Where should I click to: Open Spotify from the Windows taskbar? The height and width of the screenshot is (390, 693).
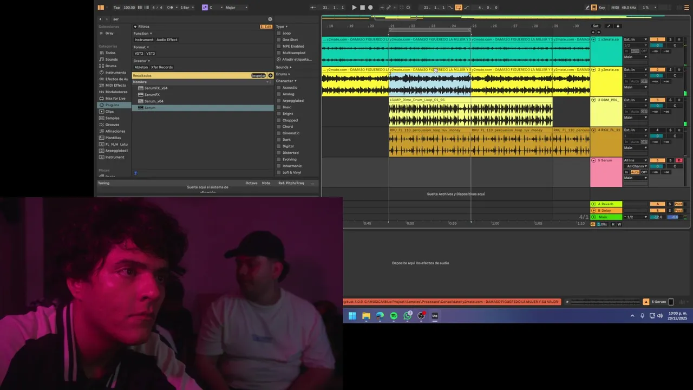[x=394, y=316]
